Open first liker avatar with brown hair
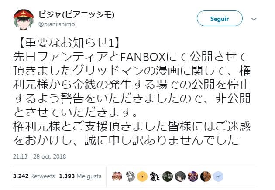 coord(117,176)
